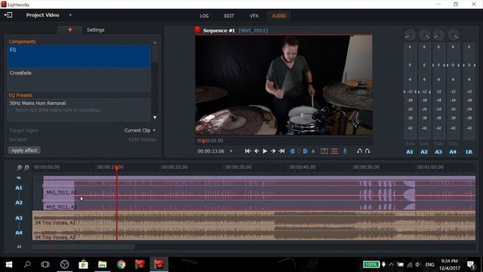Click the A1 mixer level fader
The height and width of the screenshot is (272, 483).
[410, 91]
